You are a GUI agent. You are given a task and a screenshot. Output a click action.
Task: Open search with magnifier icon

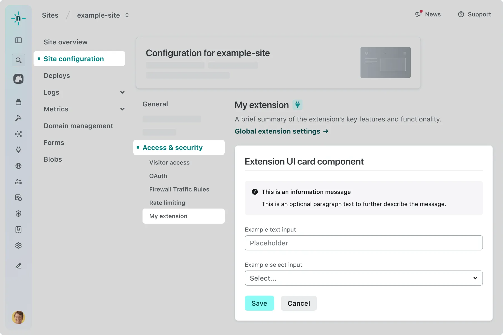click(18, 60)
